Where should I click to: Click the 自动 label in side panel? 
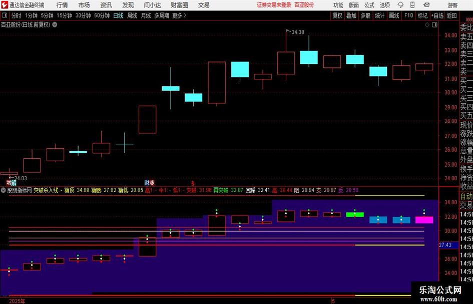pos(466,196)
